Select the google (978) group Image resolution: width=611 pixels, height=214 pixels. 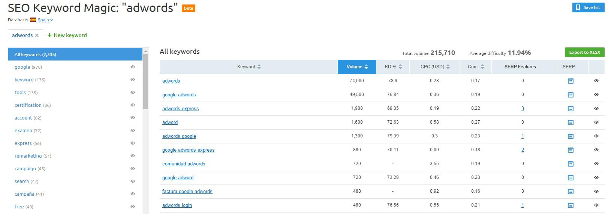(x=28, y=67)
